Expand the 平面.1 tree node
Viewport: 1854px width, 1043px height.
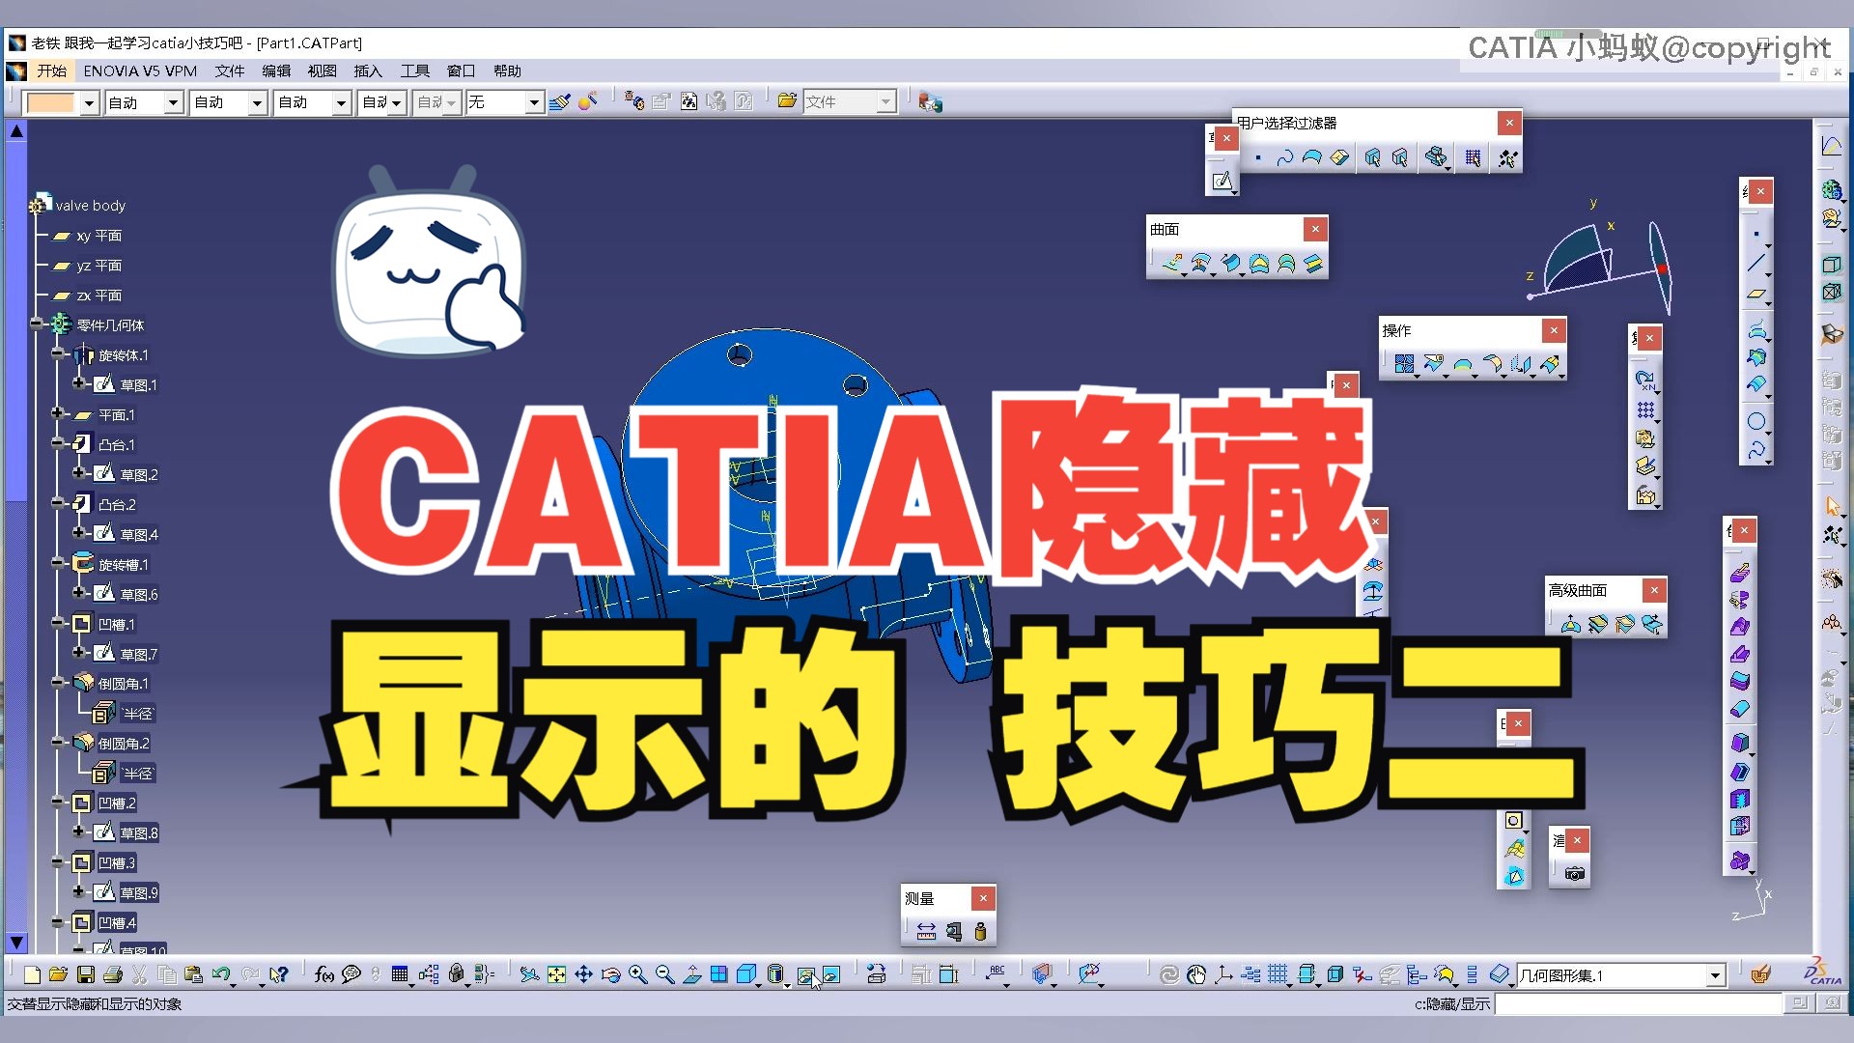57,413
